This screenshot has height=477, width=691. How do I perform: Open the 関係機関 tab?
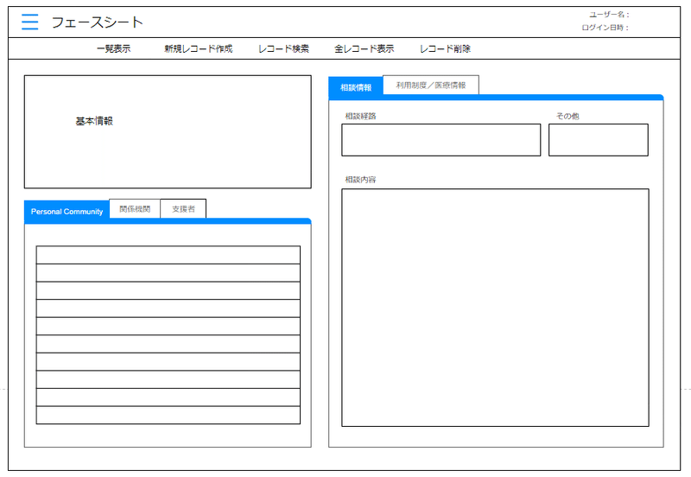[x=135, y=208]
